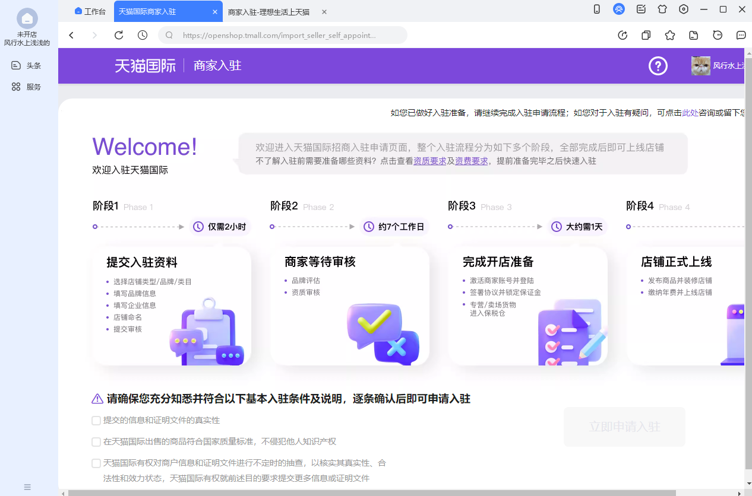Enable the checkbox about 国家质量标准 compliance
The height and width of the screenshot is (496, 752).
tap(96, 441)
